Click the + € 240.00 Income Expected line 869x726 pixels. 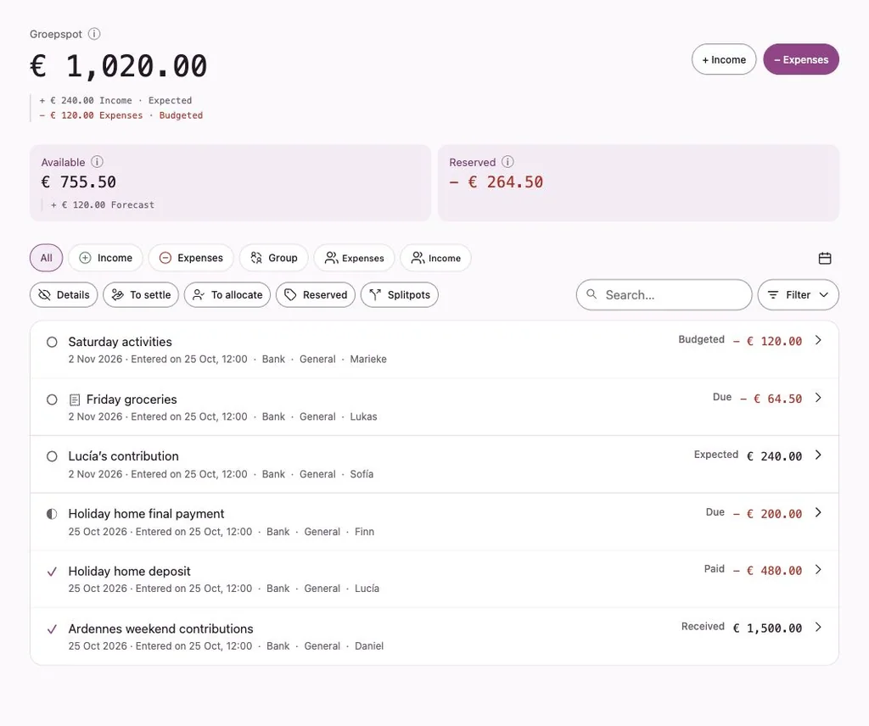(x=115, y=100)
